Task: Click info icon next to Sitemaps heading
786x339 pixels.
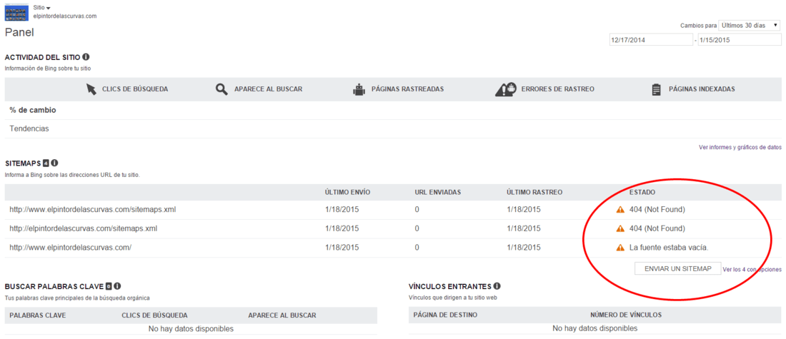Action: pyautogui.click(x=54, y=163)
